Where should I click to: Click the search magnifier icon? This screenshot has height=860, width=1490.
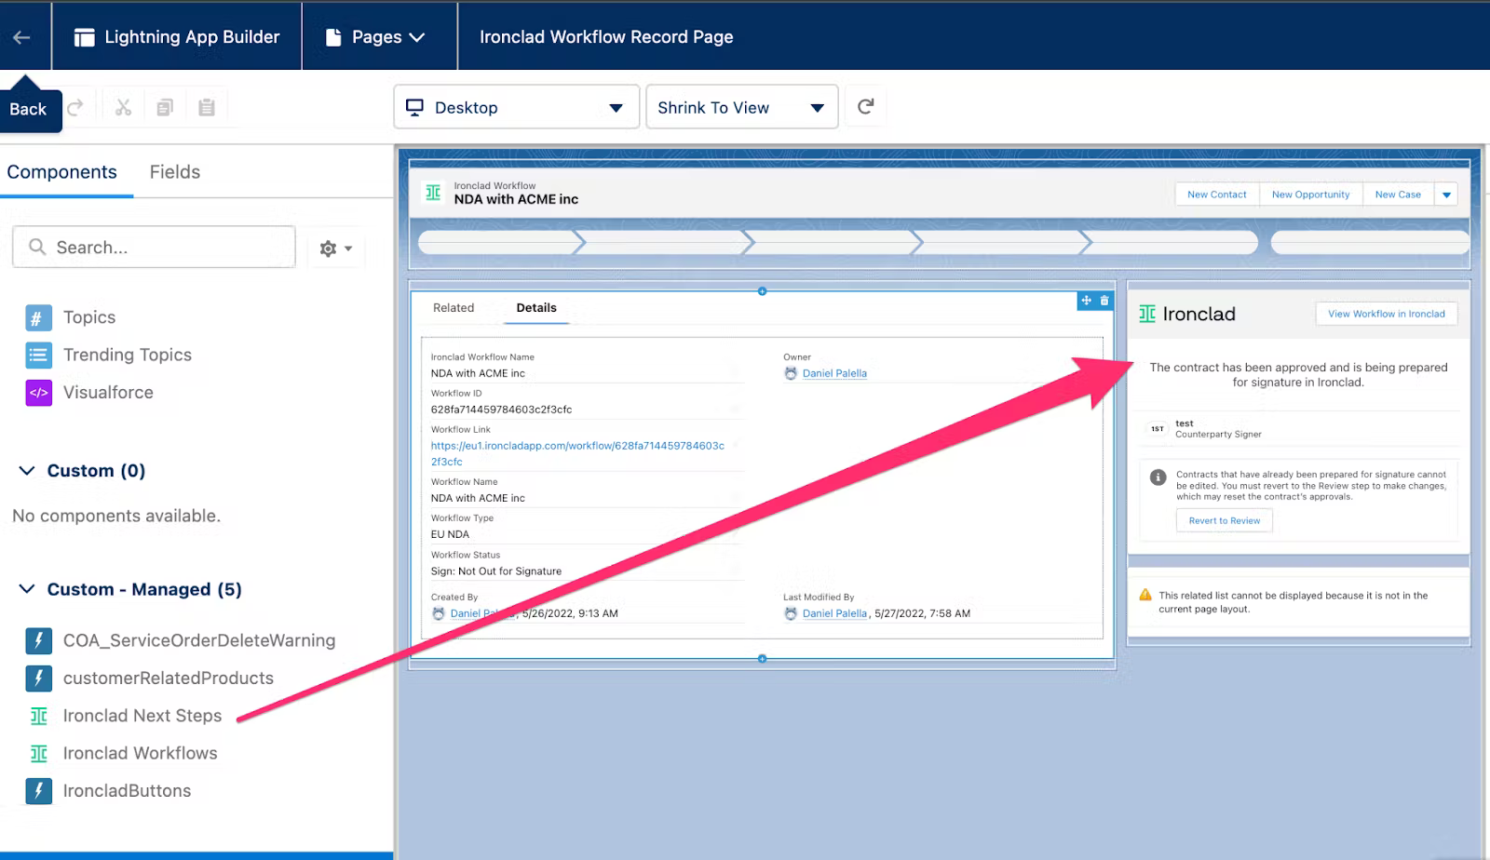coord(37,247)
